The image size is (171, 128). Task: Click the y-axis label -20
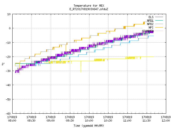click(8, 57)
